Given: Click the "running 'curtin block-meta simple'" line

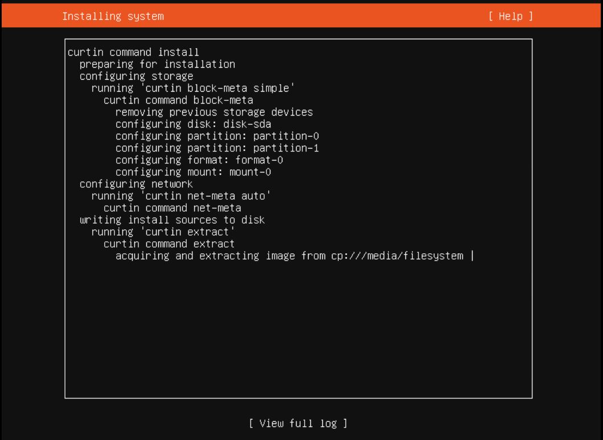Looking at the screenshot, I should 193,88.
